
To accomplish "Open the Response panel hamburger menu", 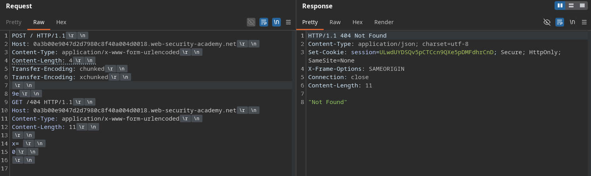I will (584, 22).
